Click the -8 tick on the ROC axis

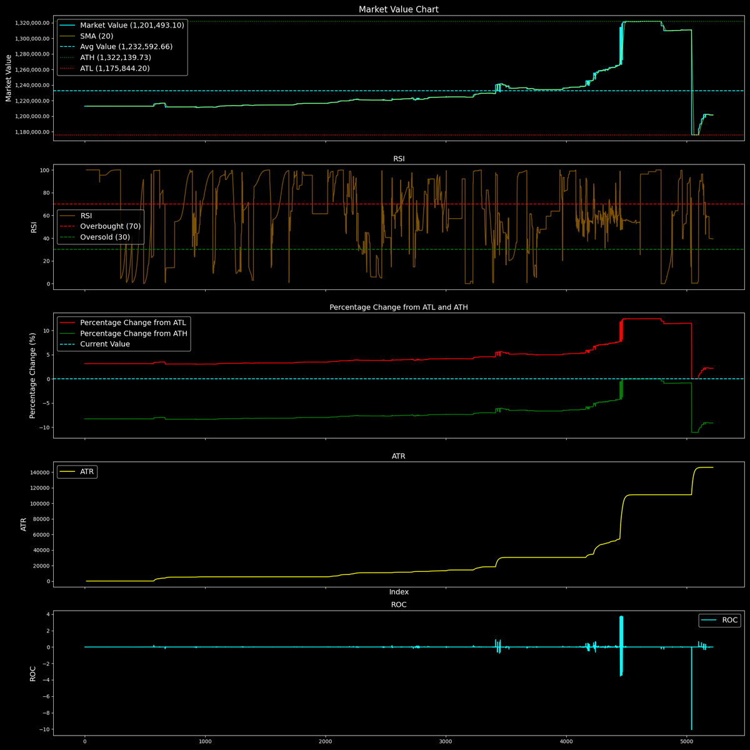click(46, 713)
